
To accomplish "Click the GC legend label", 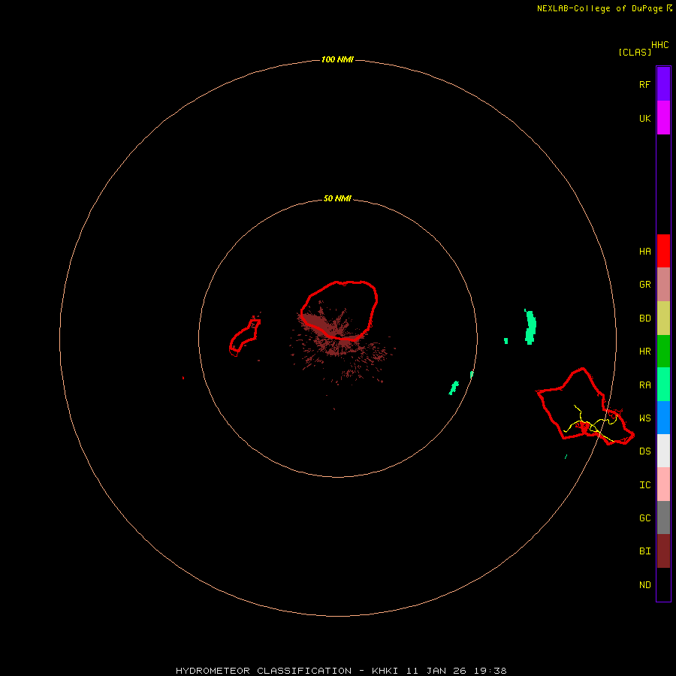I will tap(644, 518).
